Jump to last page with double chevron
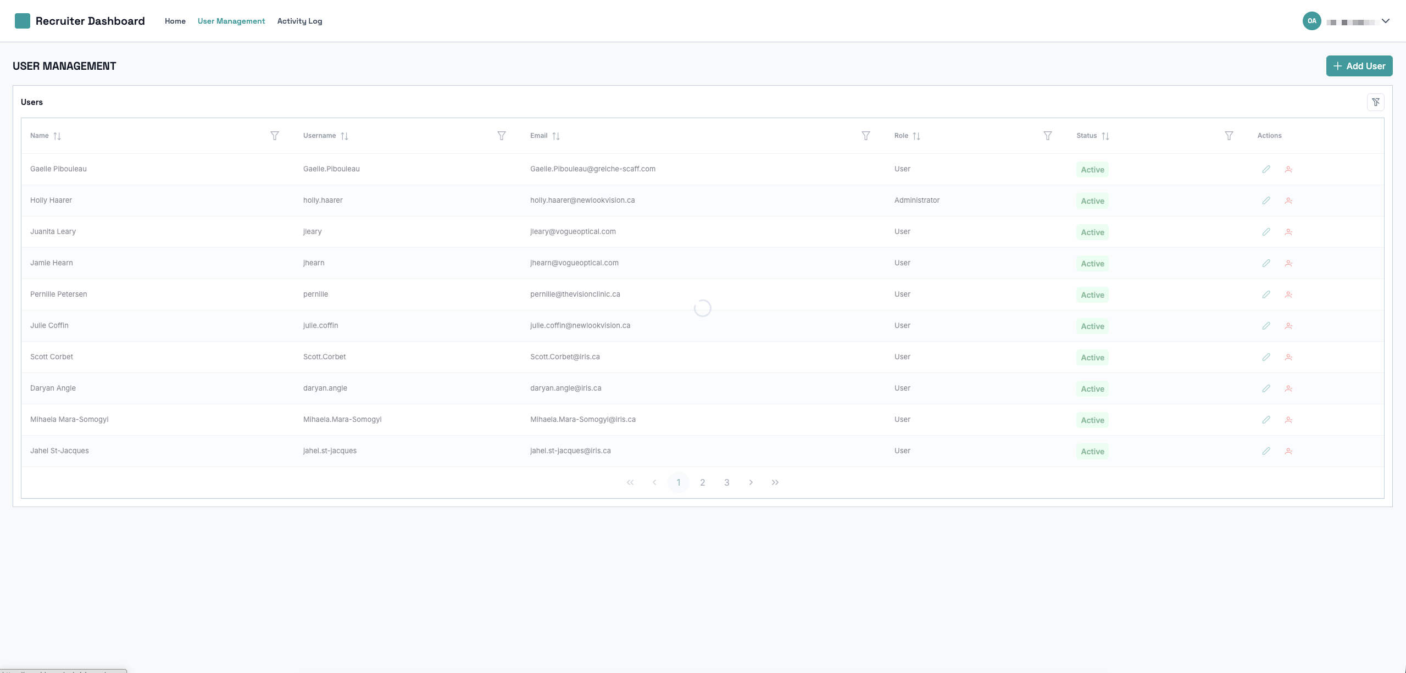The width and height of the screenshot is (1406, 673). 775,482
